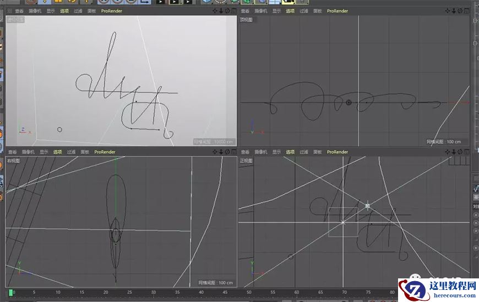Jump to frame 25 on the timeline ruler
Screen dimensions: 479x302
tap(129, 292)
